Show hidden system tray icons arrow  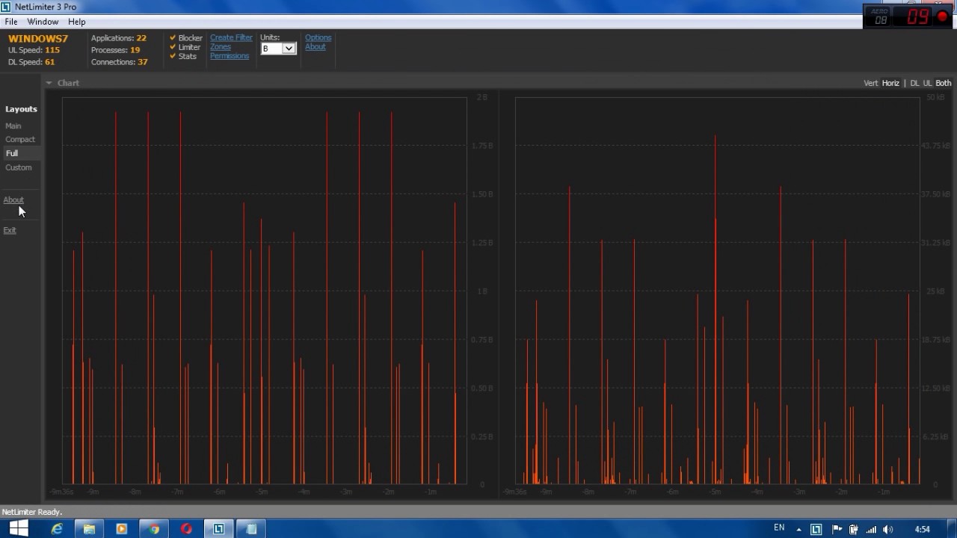click(798, 530)
